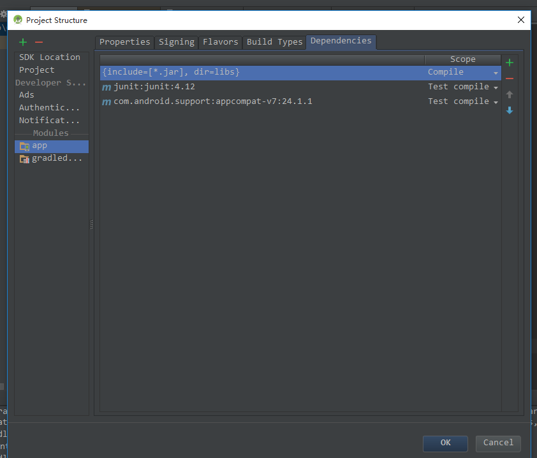Open scope dropdown for libs jar row

496,73
